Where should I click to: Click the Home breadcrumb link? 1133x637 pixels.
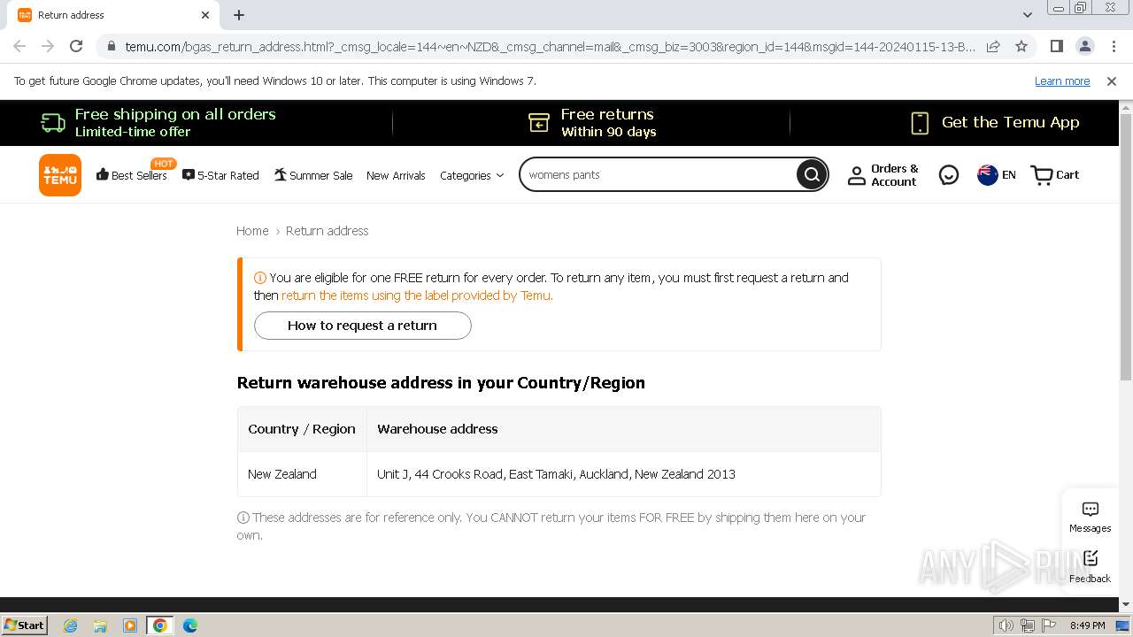[252, 231]
